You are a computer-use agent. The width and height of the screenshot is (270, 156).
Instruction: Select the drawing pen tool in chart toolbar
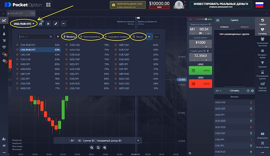[56, 24]
